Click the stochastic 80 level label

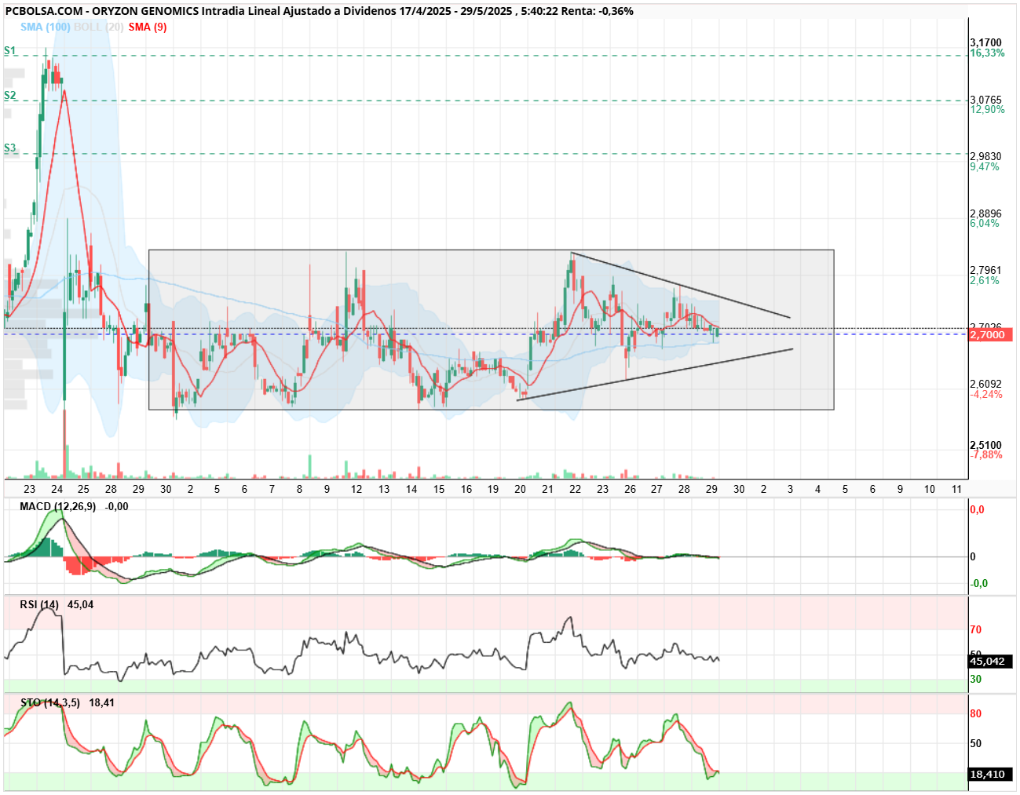pos(976,713)
